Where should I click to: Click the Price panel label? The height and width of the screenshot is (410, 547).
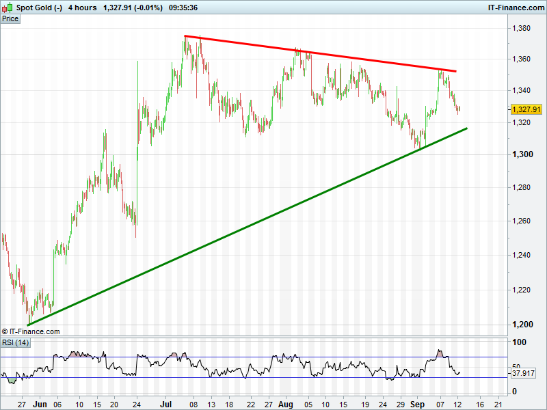10,19
